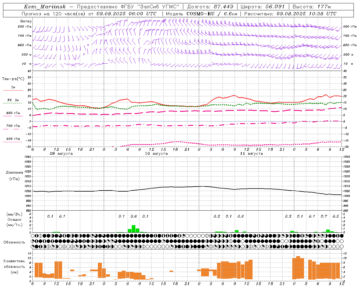Click the station name Kem_Mariinsk

(x=45, y=7)
